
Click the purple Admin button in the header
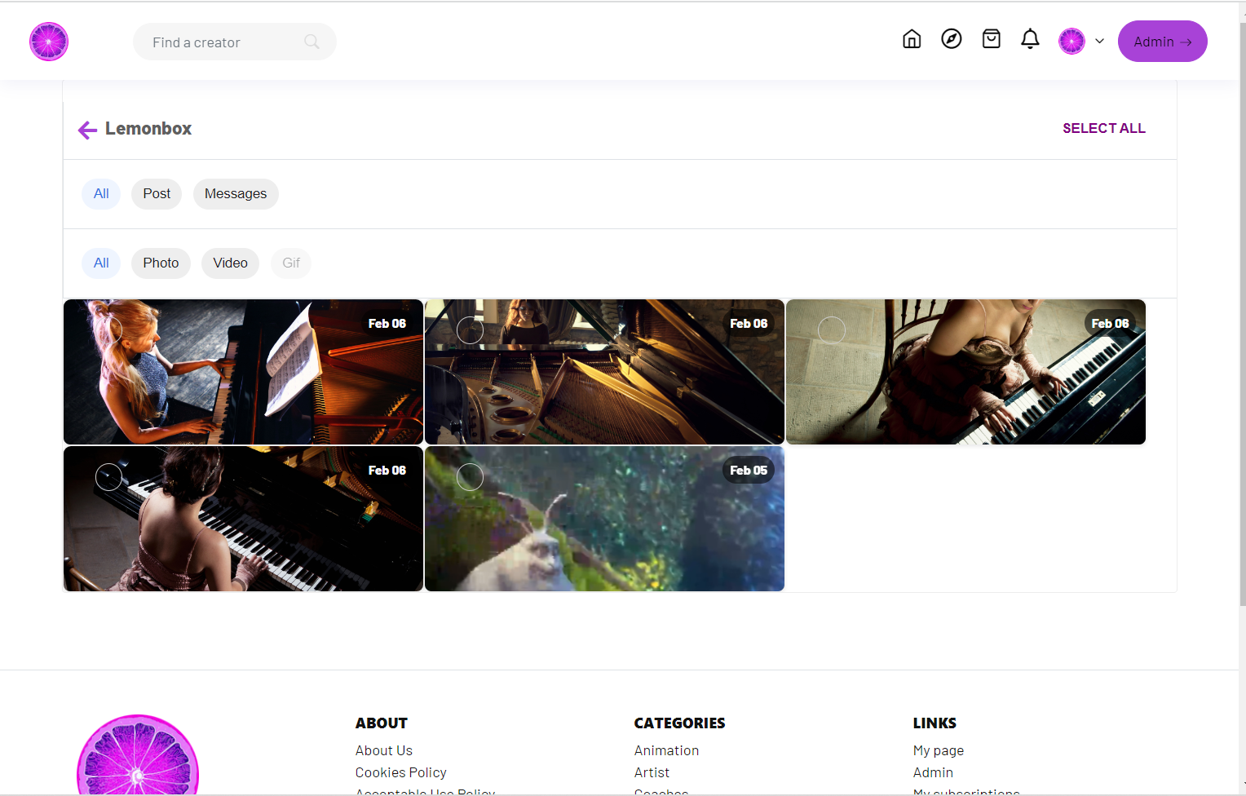tap(1162, 41)
